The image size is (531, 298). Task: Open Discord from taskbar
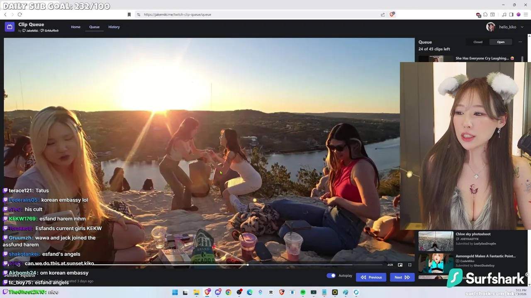218,292
